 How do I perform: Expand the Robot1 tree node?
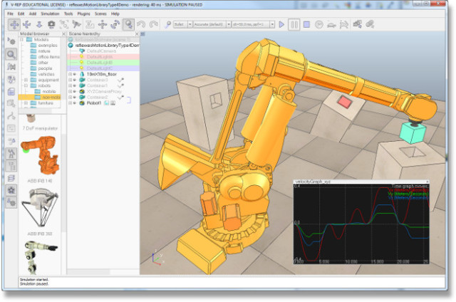(x=69, y=103)
